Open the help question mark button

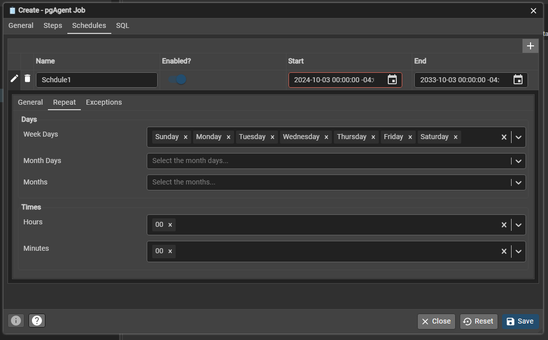tap(37, 321)
